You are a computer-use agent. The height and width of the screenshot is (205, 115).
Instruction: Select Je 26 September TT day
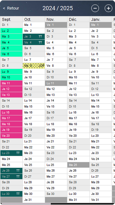coord(11,171)
